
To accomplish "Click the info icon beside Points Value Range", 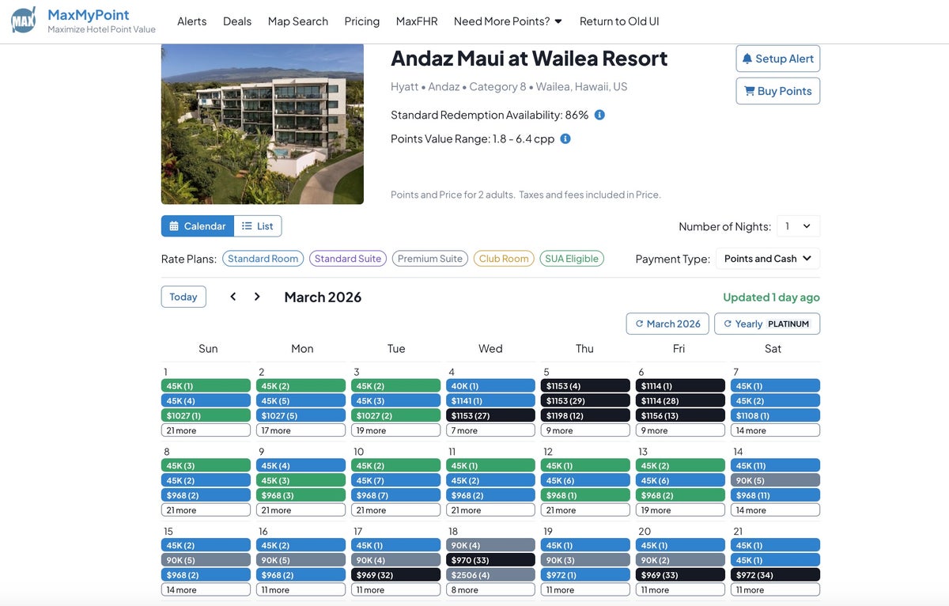I will point(565,138).
